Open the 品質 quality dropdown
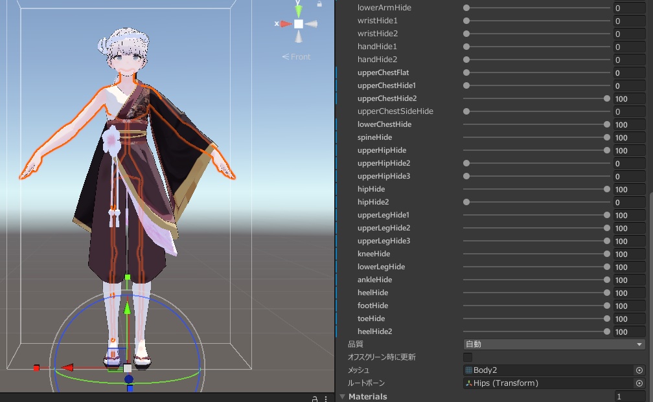The height and width of the screenshot is (402, 653). click(554, 344)
